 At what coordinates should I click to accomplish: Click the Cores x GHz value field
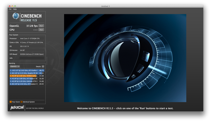[x=32, y=42]
